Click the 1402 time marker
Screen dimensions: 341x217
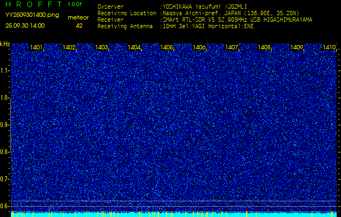coord(69,47)
